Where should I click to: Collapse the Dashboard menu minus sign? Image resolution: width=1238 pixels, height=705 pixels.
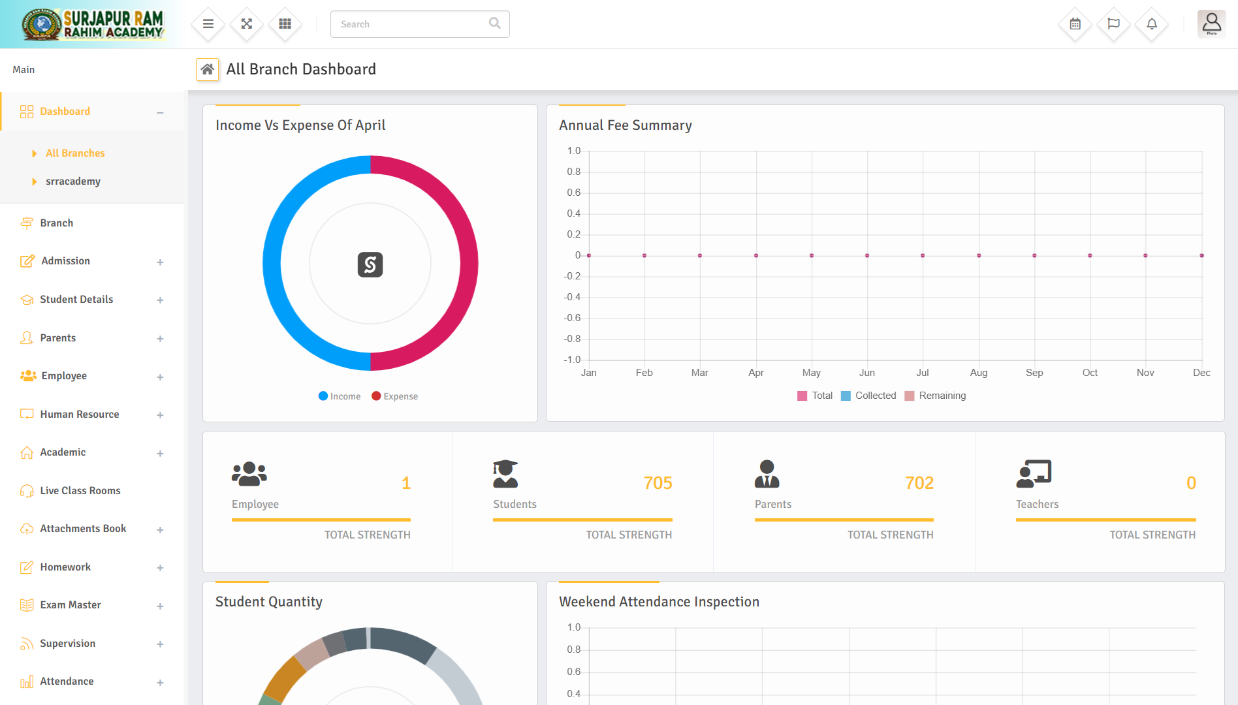coord(160,112)
